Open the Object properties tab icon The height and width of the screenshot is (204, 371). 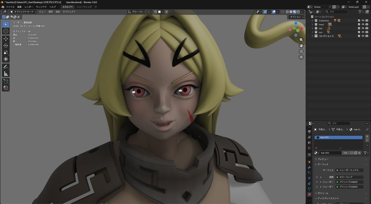[x=309, y=162]
